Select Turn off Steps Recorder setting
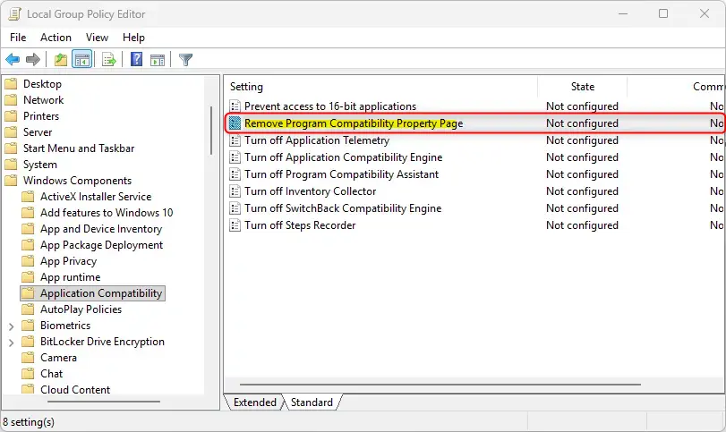726x432 pixels. coord(300,225)
